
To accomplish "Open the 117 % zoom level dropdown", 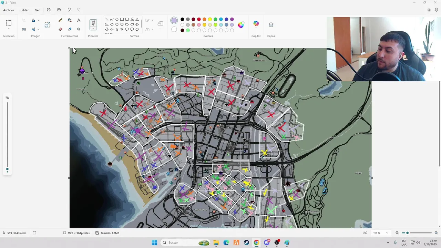I will [381, 233].
